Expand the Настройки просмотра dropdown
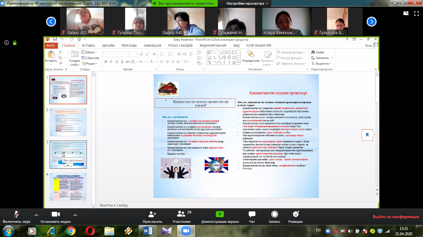Viewport: 423px width, 237px height. [249, 4]
